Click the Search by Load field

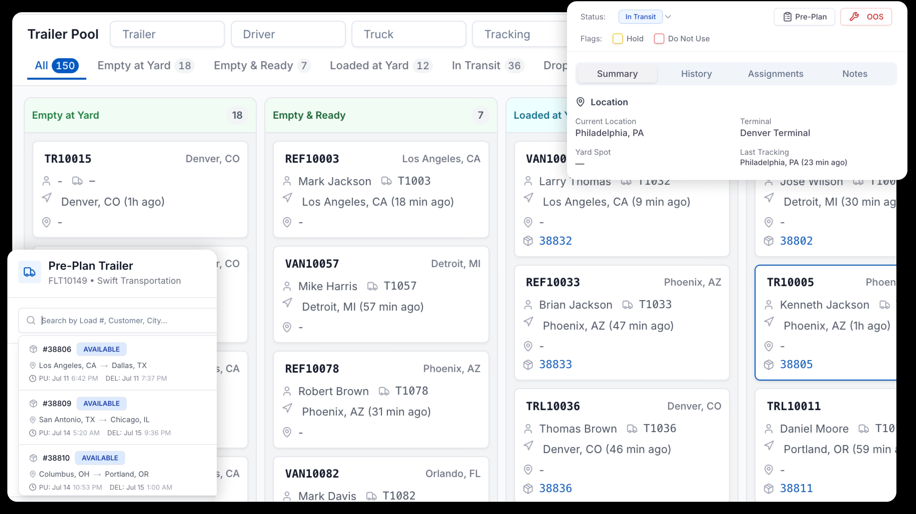pyautogui.click(x=118, y=320)
